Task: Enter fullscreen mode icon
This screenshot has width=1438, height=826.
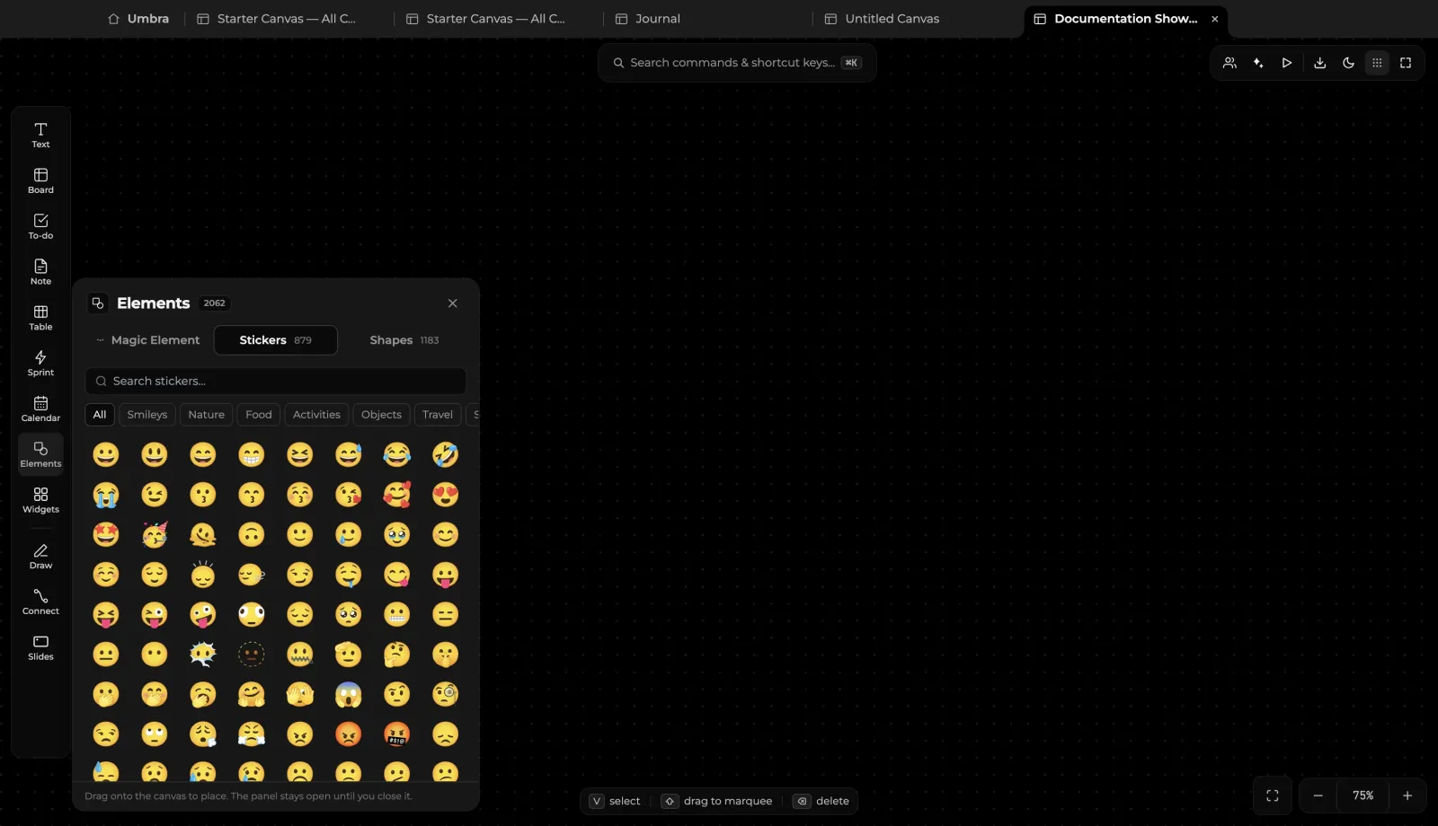Action: tap(1406, 63)
